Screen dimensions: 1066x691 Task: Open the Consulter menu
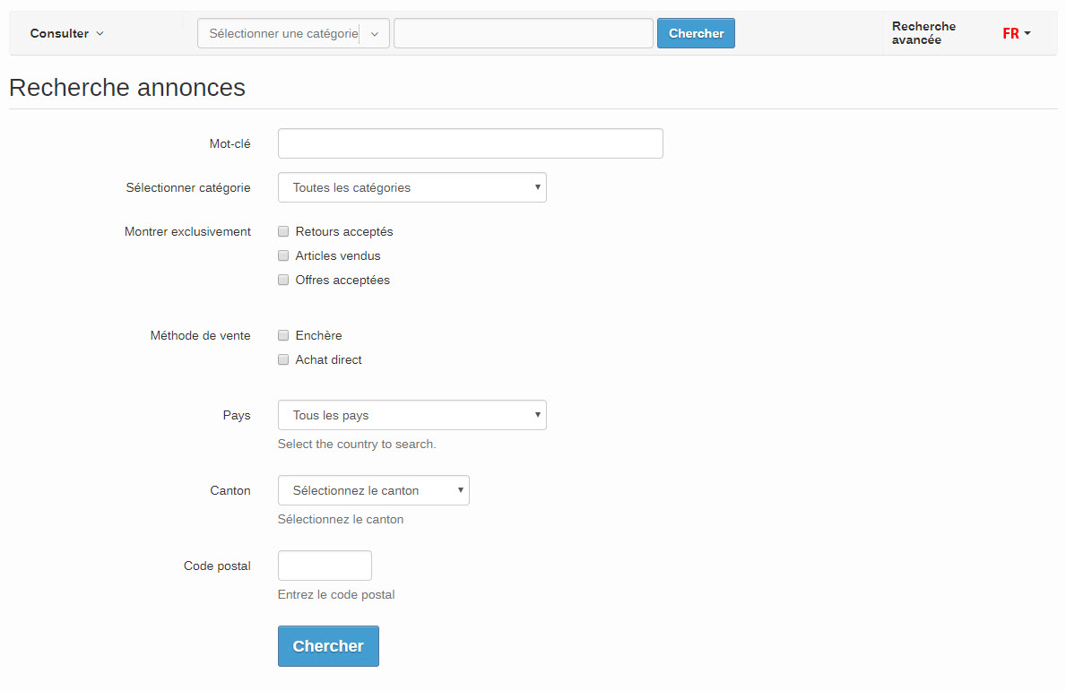(x=66, y=33)
